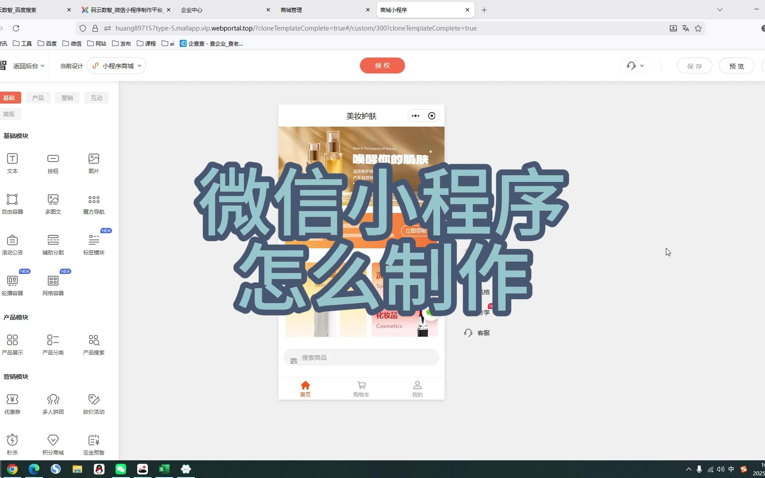Select the 购物车 bottom nav tab
This screenshot has height=478, width=765.
click(361, 389)
